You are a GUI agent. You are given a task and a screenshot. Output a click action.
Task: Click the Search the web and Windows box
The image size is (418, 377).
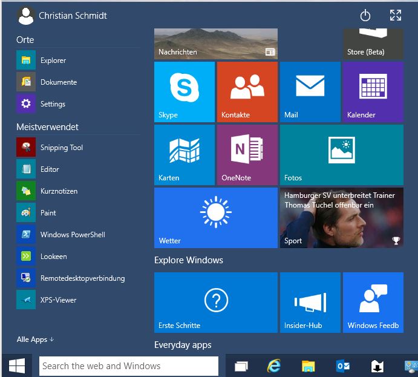click(128, 366)
